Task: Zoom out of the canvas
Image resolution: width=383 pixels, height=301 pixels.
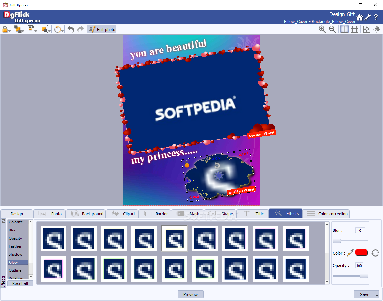Action: pyautogui.click(x=332, y=29)
